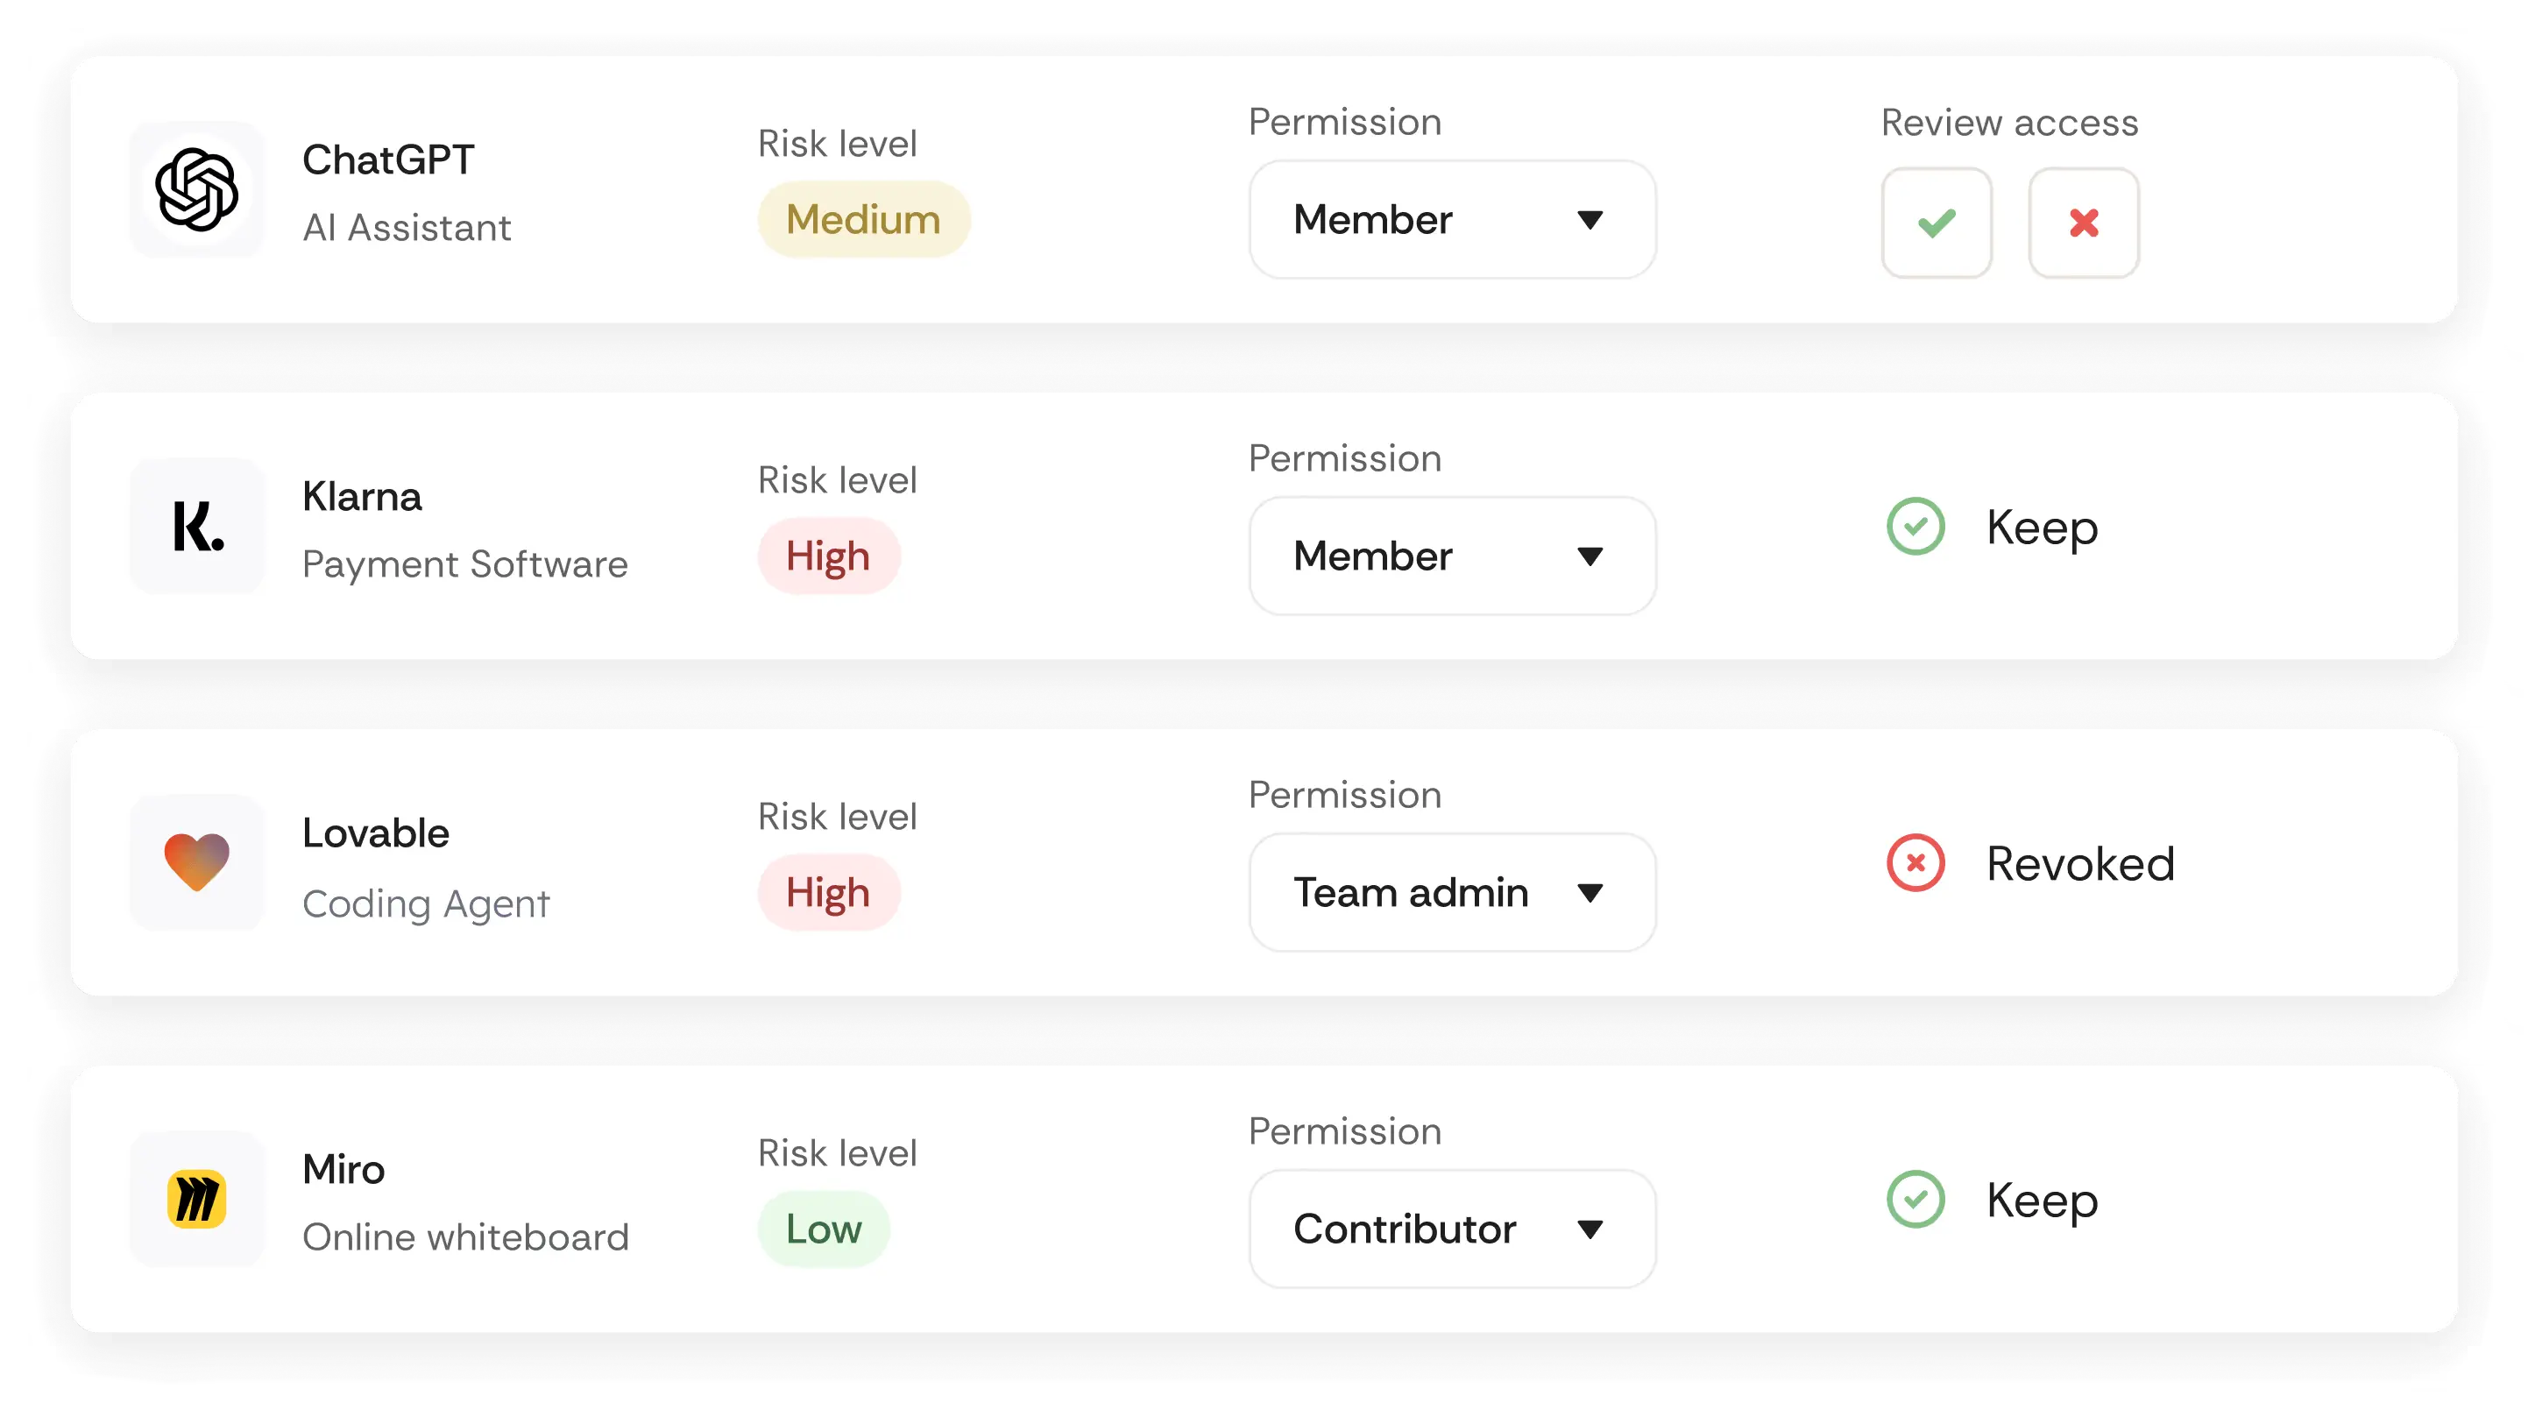Click the Lovable heart icon

pos(196,863)
